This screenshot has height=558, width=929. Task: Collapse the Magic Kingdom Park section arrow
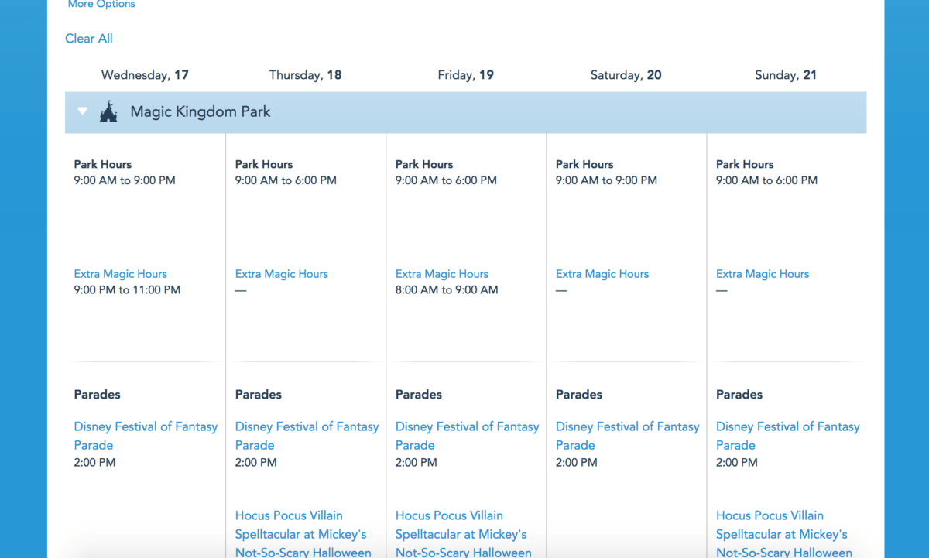pos(82,111)
